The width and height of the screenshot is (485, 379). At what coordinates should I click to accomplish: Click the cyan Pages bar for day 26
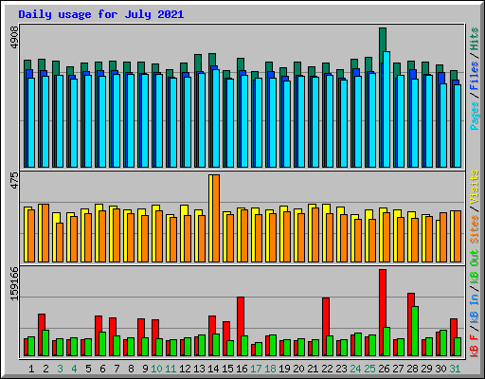click(x=386, y=109)
